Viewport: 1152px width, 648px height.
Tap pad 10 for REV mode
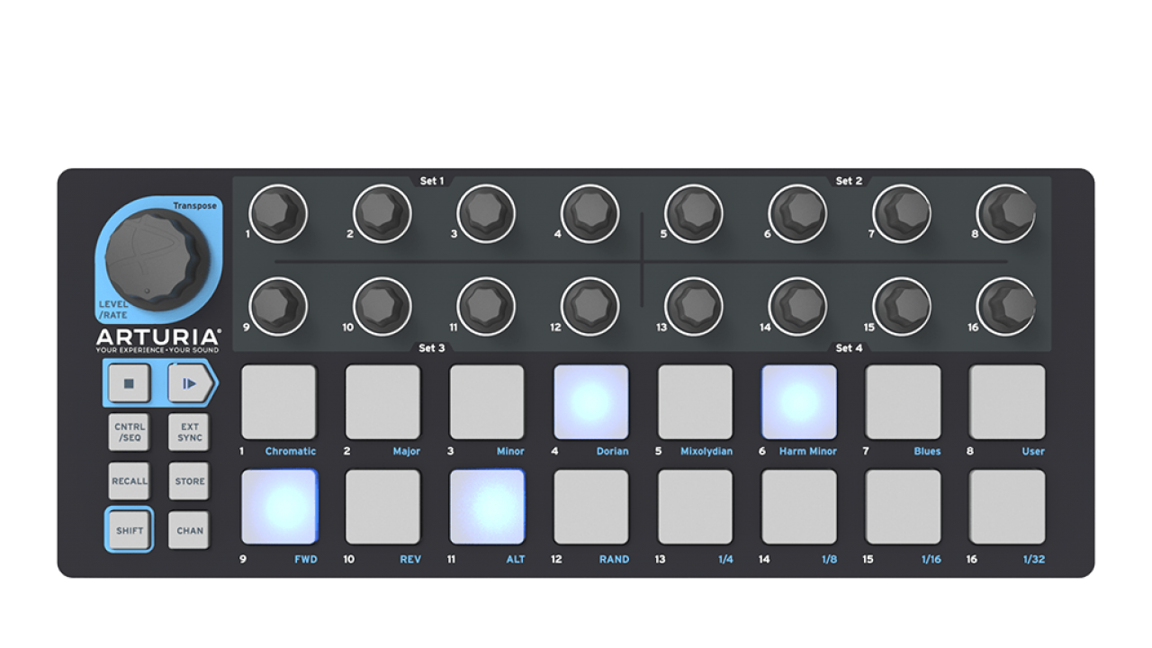(382, 507)
